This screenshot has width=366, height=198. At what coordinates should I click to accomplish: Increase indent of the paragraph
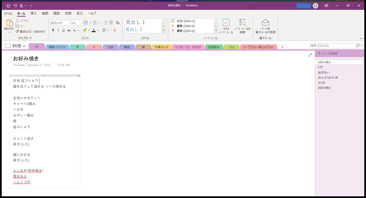(x=111, y=23)
